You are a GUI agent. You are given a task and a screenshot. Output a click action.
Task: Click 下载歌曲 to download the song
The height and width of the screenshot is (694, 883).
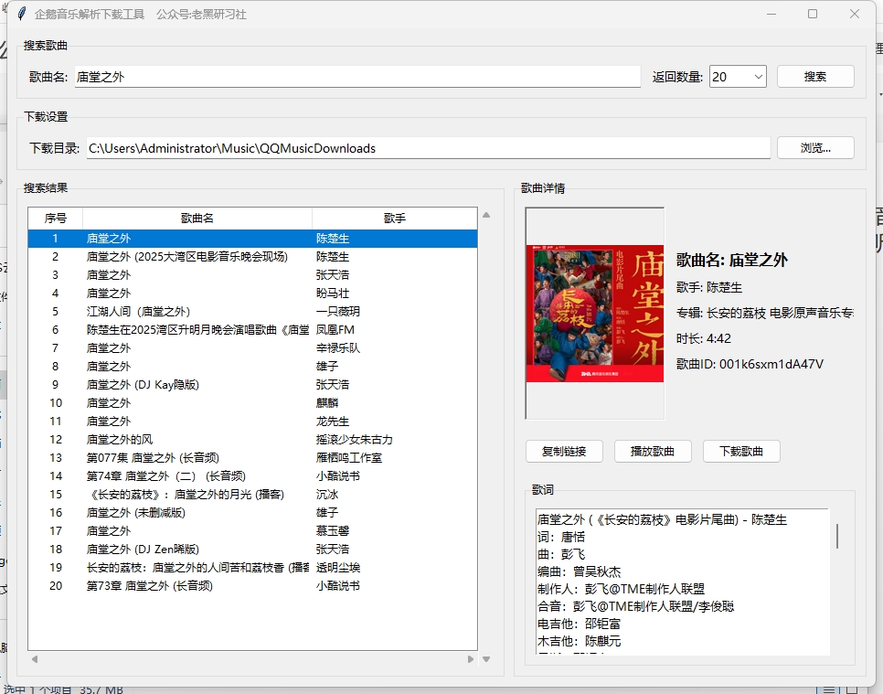tap(740, 451)
